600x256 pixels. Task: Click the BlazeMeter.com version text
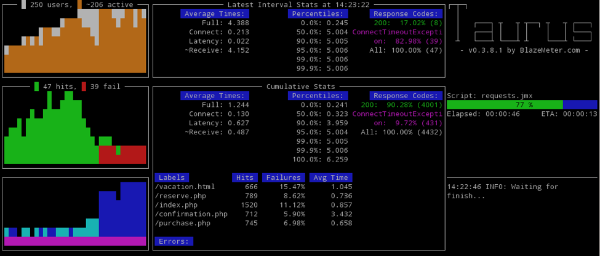(x=524, y=50)
